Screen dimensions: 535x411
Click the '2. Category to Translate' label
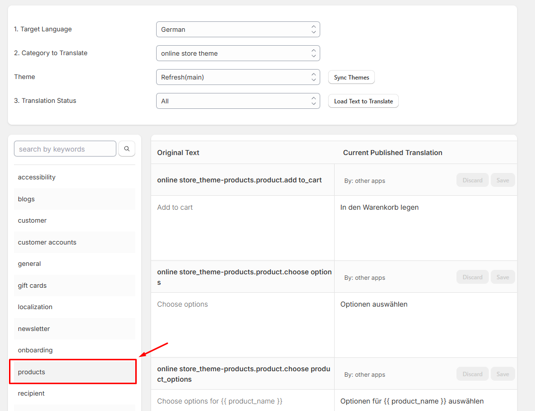[x=51, y=53]
